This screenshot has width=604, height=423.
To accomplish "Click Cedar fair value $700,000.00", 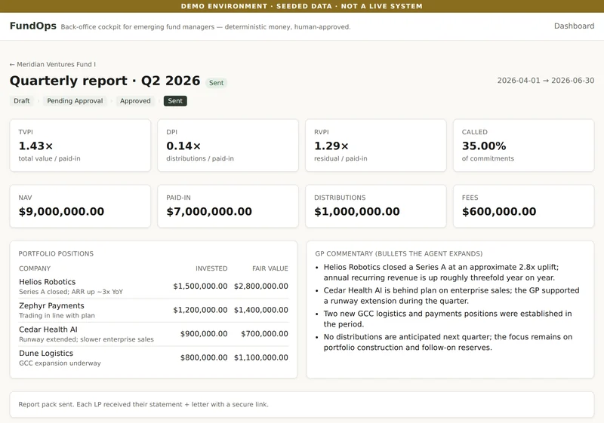I will coord(265,334).
